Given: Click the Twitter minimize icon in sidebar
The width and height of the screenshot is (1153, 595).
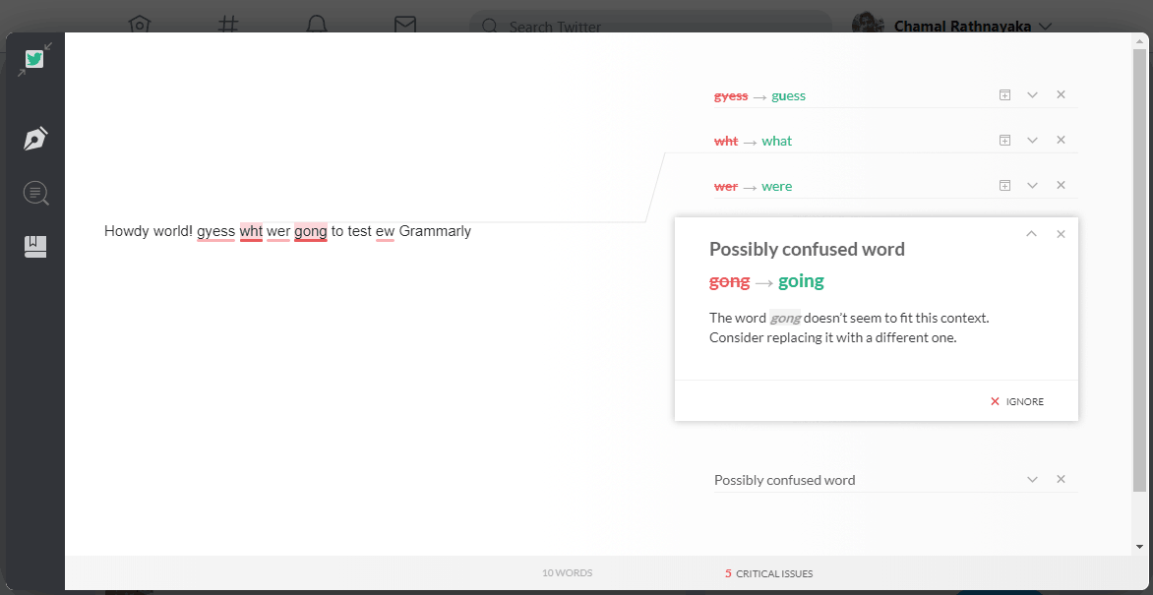Looking at the screenshot, I should tap(34, 60).
